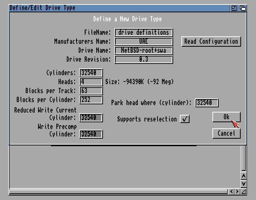
Task: Click the window zoom gadget in title bar
Action: pos(234,8)
